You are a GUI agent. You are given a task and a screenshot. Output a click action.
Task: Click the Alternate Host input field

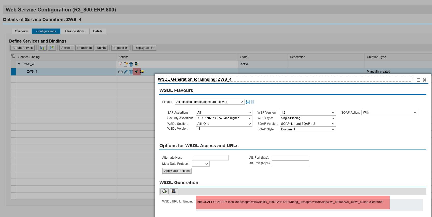[210, 158]
